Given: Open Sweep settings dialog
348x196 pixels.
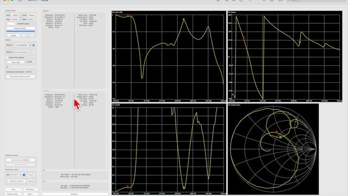Looking at the screenshot, I should (21, 28).
